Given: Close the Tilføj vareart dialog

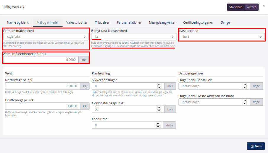Looking at the screenshot, I should (x=263, y=6).
